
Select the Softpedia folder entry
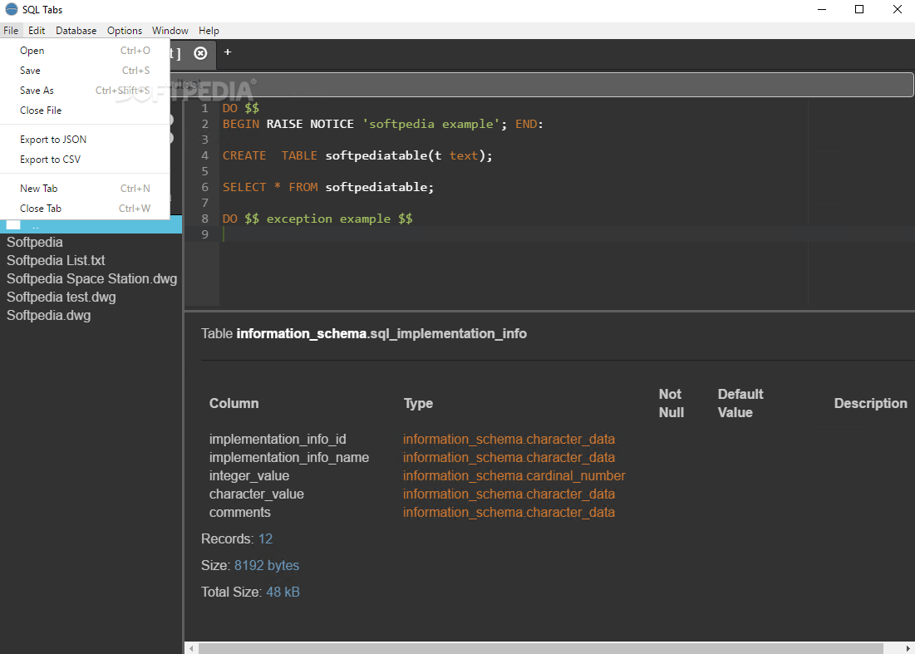[34, 242]
